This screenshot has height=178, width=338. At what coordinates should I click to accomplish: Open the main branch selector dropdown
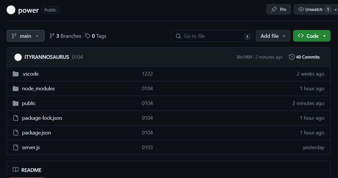click(x=25, y=36)
